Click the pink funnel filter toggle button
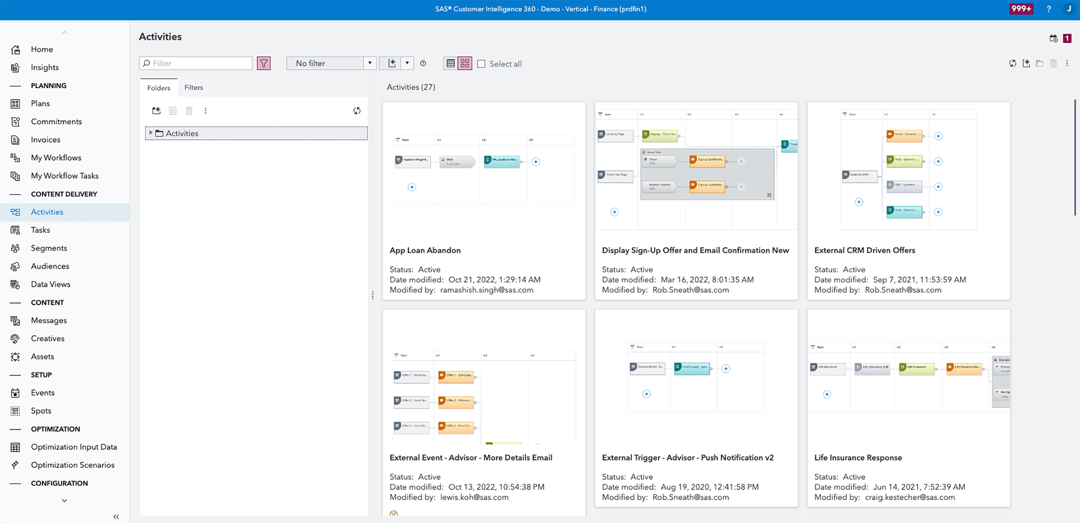The image size is (1080, 523). (263, 64)
